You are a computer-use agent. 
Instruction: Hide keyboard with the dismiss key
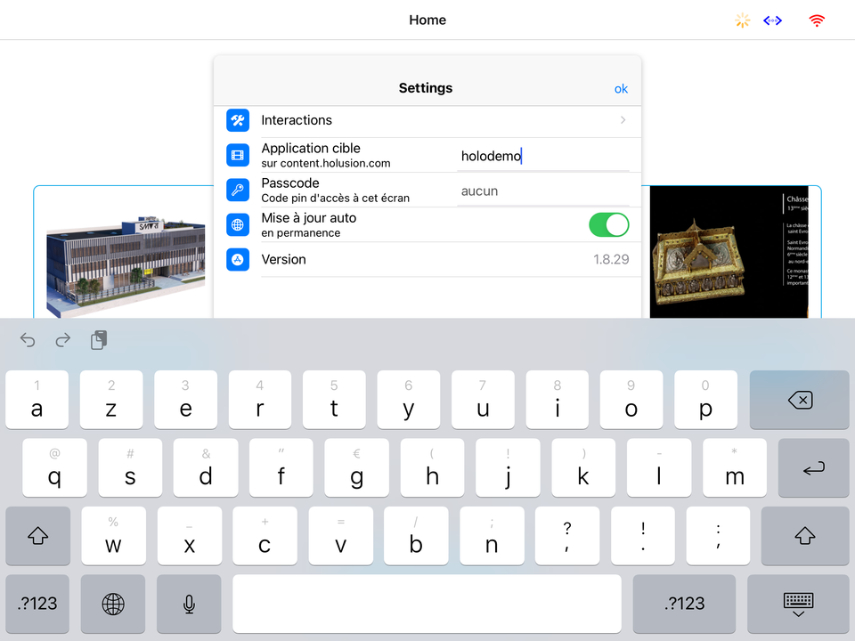point(798,604)
